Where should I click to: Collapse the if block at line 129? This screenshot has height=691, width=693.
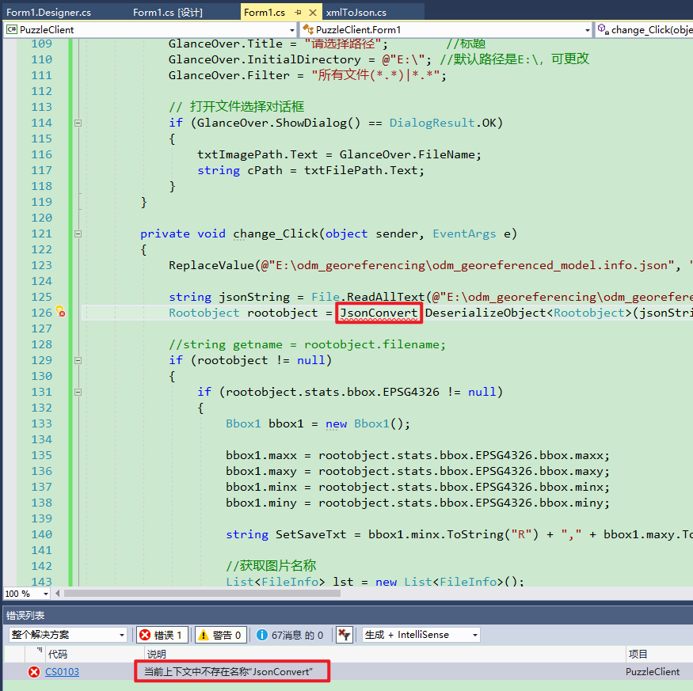click(78, 359)
